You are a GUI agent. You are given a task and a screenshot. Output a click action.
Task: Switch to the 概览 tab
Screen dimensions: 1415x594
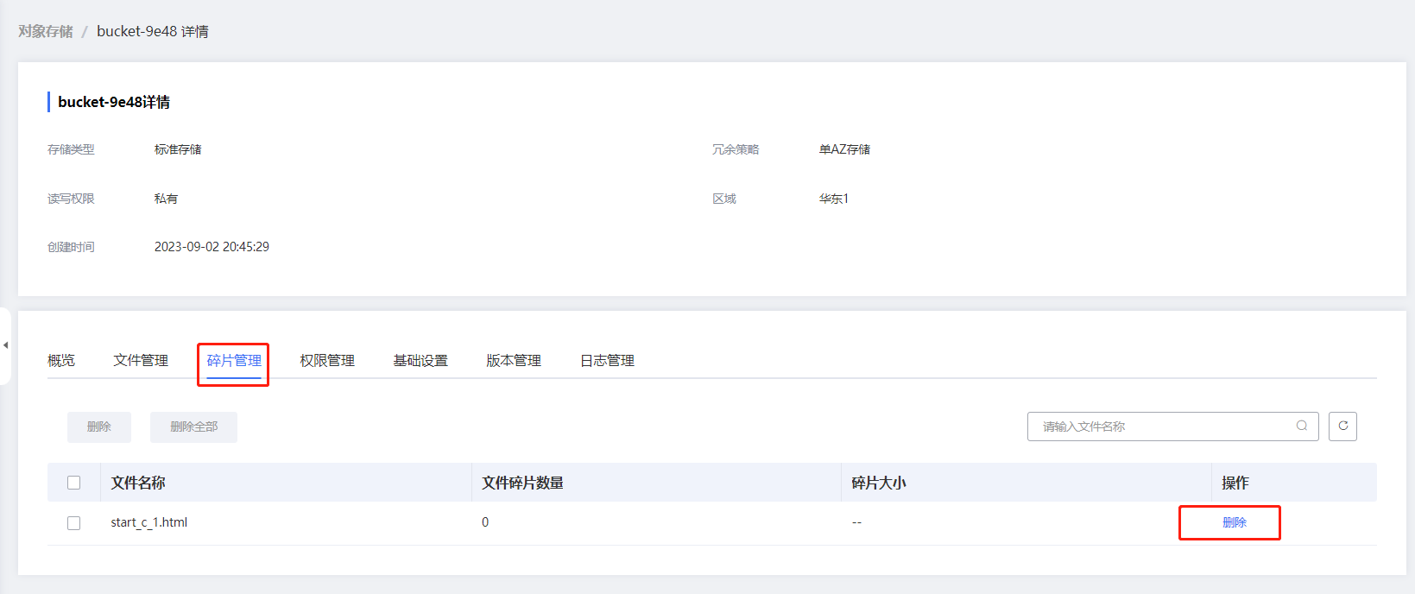pyautogui.click(x=61, y=361)
